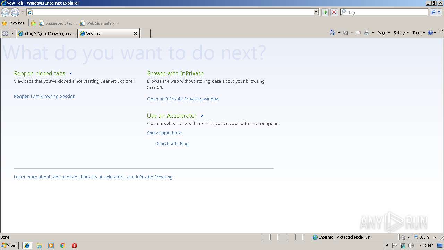Expand the Home button dropdown arrow
The width and height of the screenshot is (444, 250).
pyautogui.click(x=339, y=33)
